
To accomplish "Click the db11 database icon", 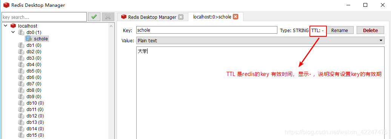I will pyautogui.click(x=21, y=109).
